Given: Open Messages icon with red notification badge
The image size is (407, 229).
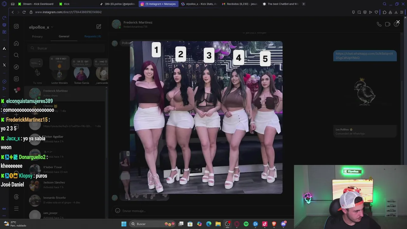Looking at the screenshot, I should 17,90.
